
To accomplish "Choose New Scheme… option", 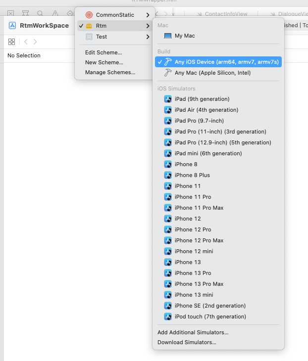I will click(104, 62).
